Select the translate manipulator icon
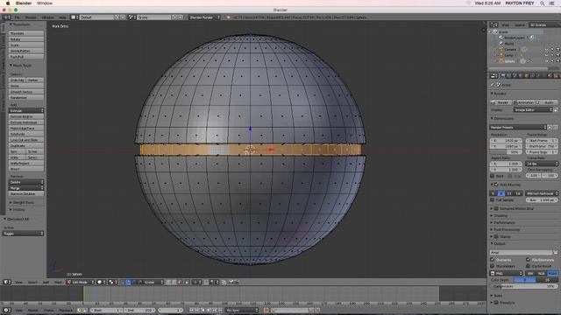 click(128, 282)
